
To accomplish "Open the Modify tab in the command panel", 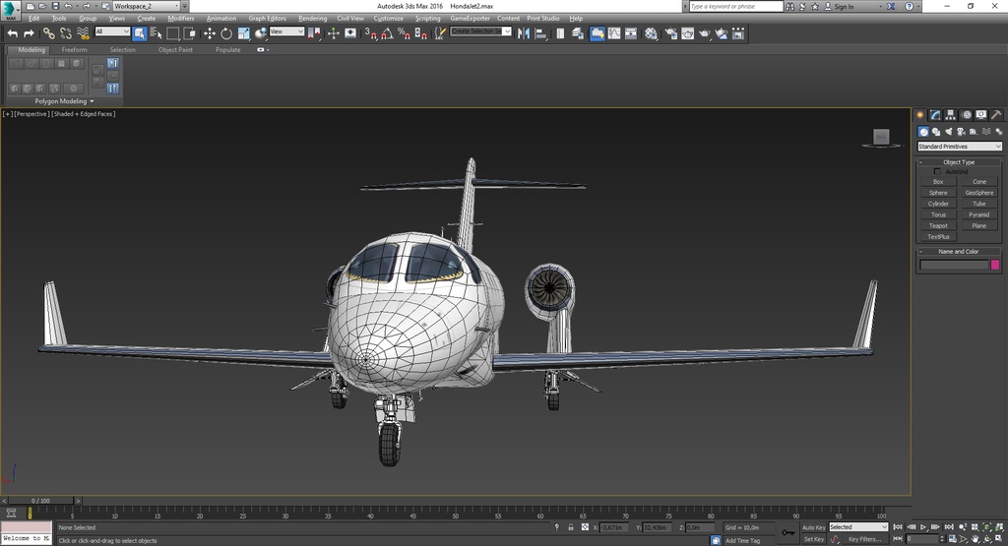I will pos(935,115).
